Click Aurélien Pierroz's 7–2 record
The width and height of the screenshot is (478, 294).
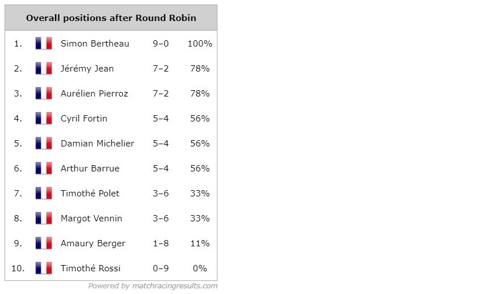(x=161, y=94)
